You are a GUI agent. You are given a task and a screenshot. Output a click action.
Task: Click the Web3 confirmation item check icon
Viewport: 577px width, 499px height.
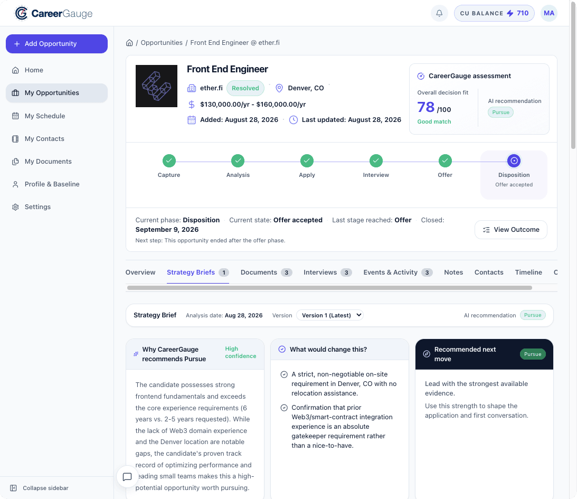point(284,408)
